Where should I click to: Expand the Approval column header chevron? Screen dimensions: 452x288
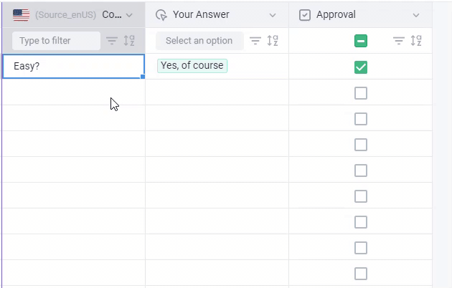(416, 14)
